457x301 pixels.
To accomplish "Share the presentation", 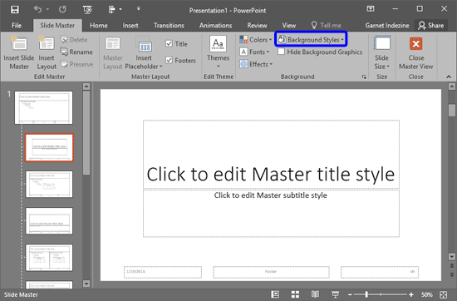I will [x=430, y=26].
